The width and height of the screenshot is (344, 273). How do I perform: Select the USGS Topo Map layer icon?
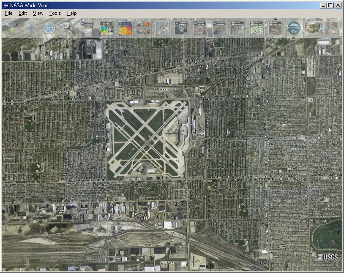coord(256,28)
